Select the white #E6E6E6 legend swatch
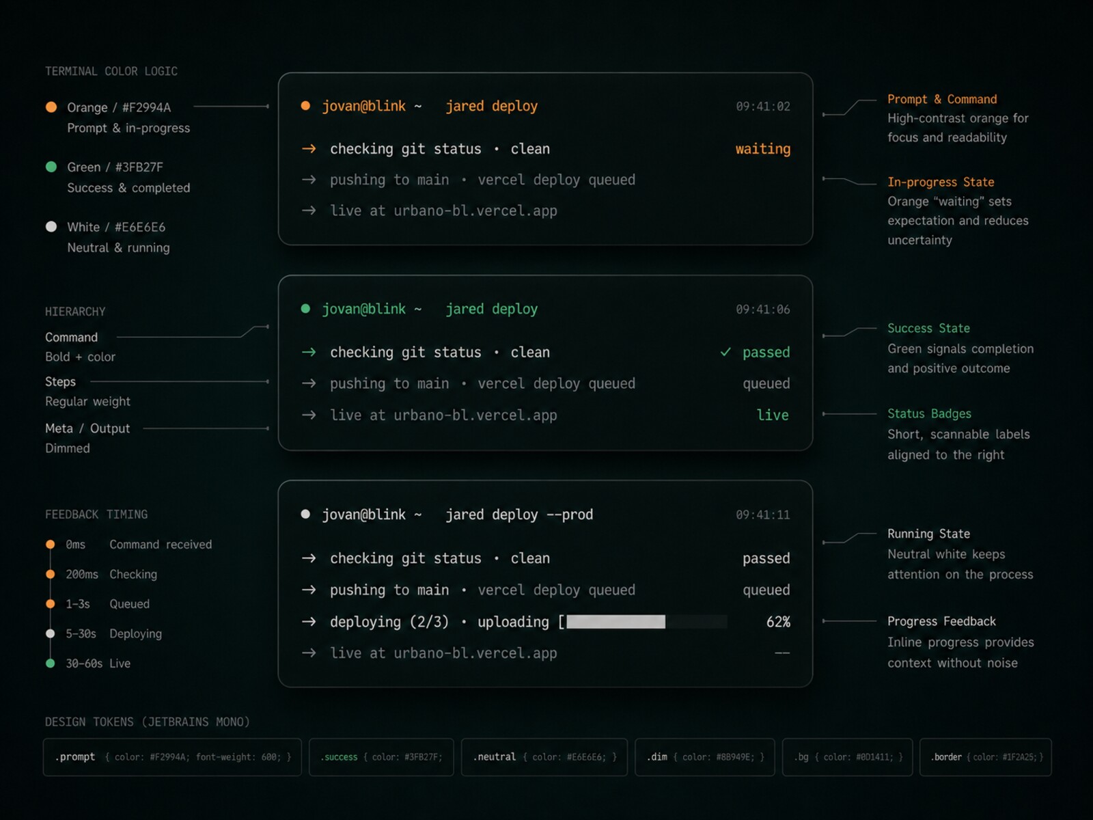Screen dimensions: 1093x820 click(51, 227)
